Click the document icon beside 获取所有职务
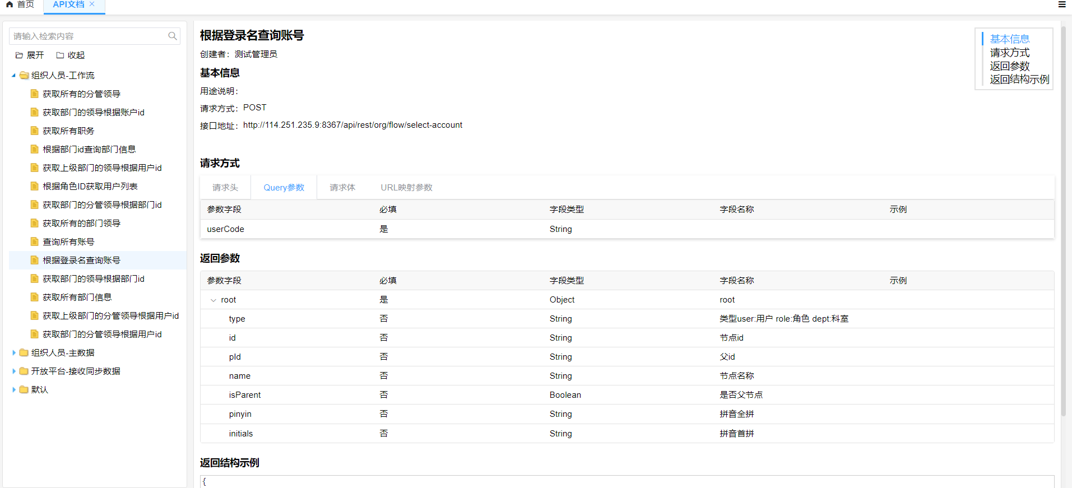The height and width of the screenshot is (488, 1072). click(x=35, y=131)
